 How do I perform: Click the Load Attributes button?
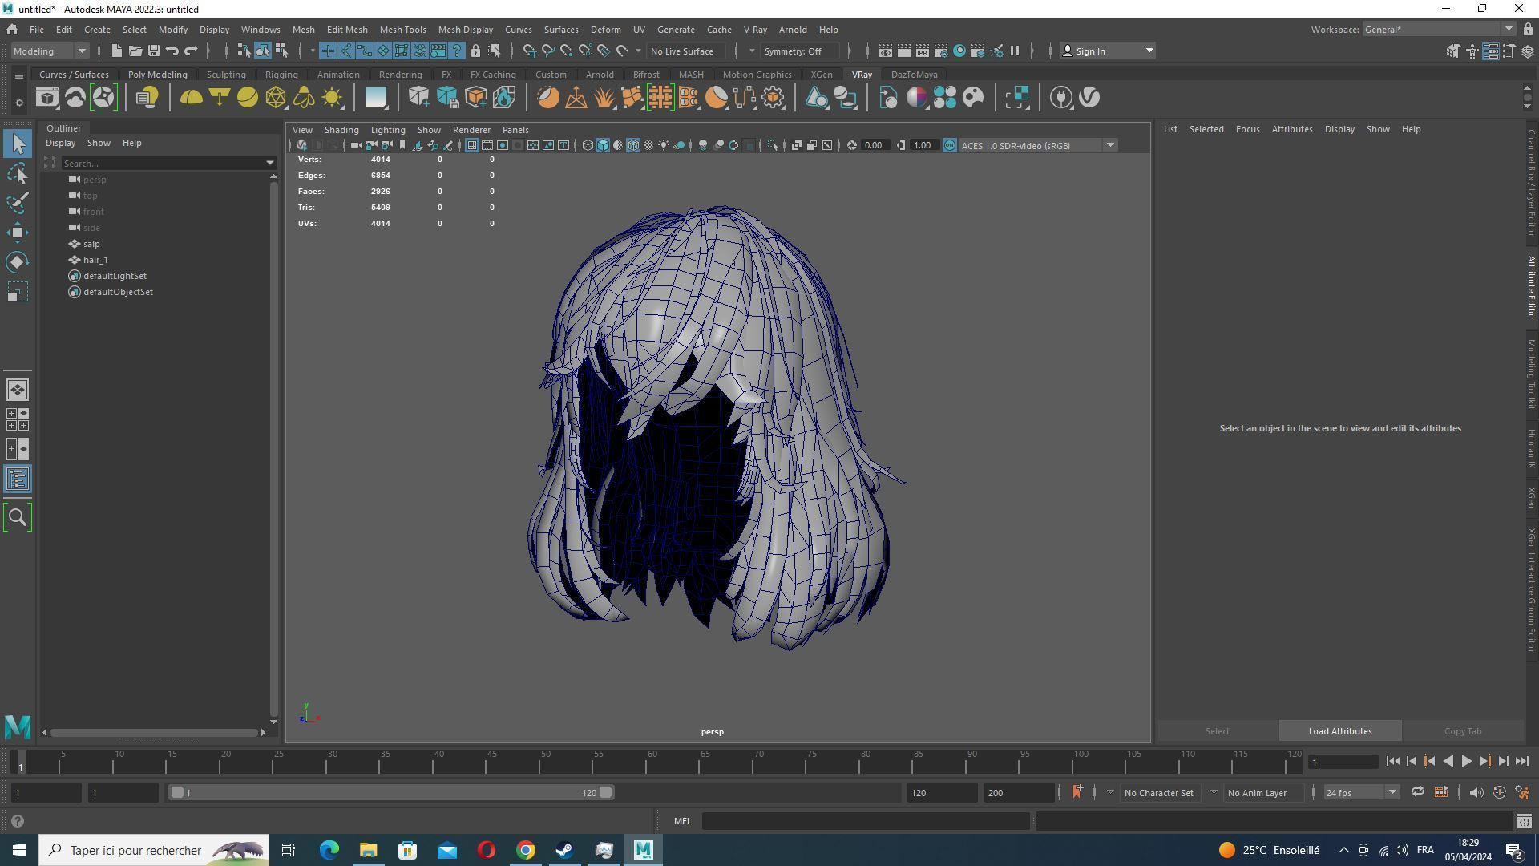[1339, 731]
